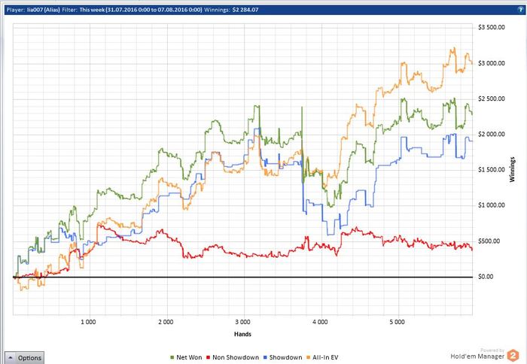Click the 4 000 hands axis label
The height and width of the screenshot is (364, 527).
[x=320, y=322]
